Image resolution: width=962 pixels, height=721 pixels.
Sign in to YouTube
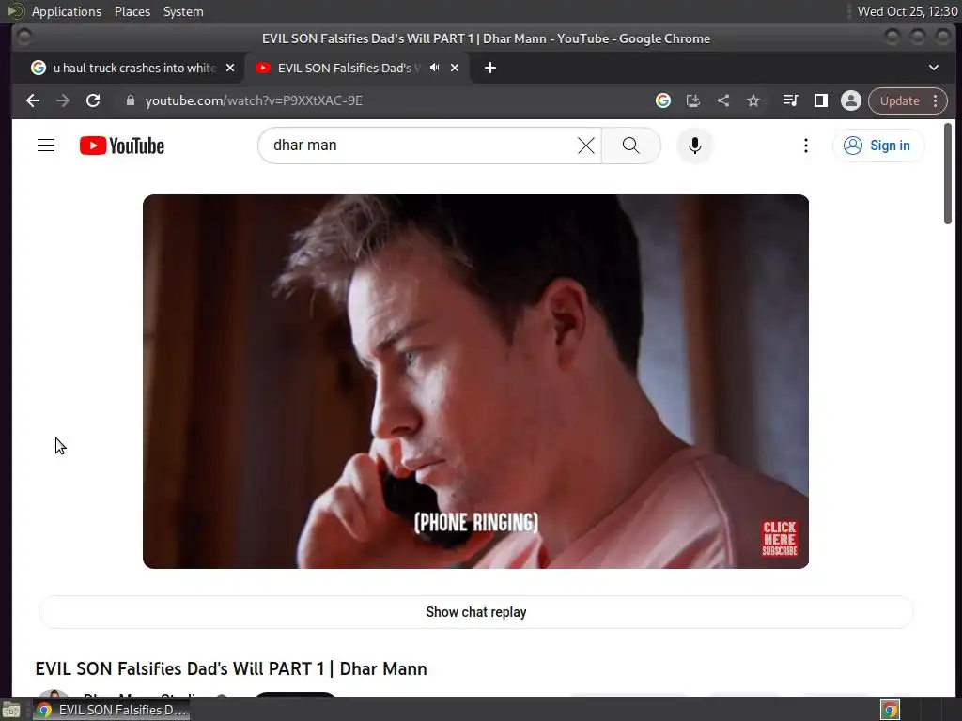[x=878, y=146]
